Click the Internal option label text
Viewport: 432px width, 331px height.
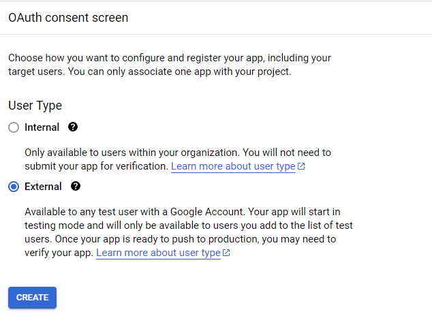[x=42, y=127]
